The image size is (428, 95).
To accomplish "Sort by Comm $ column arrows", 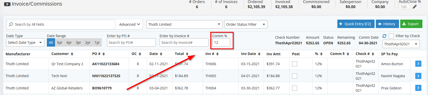I will pos(348,54).
